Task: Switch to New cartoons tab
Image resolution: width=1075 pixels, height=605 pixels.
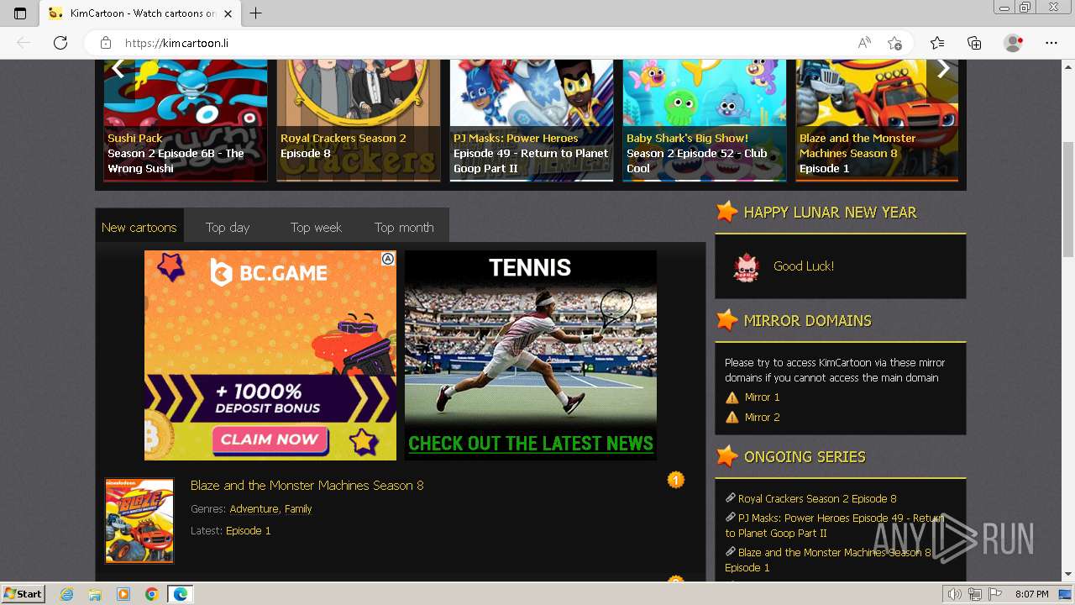Action: 139,227
